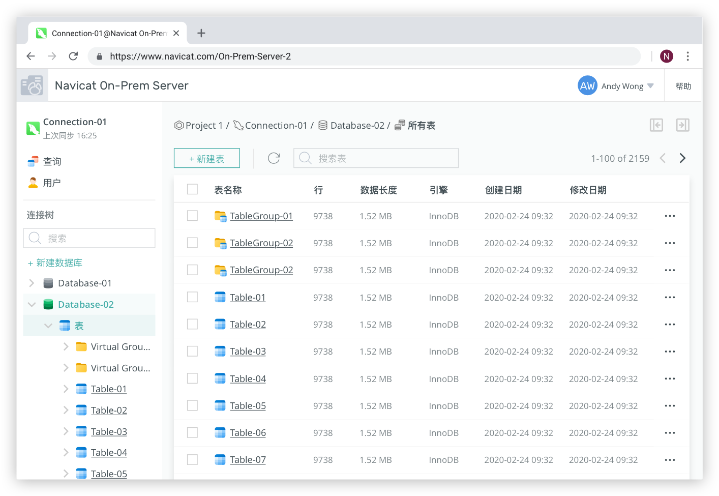Image resolution: width=719 pixels, height=496 pixels.
Task: Open Table-06 link in main table list
Action: tap(248, 433)
